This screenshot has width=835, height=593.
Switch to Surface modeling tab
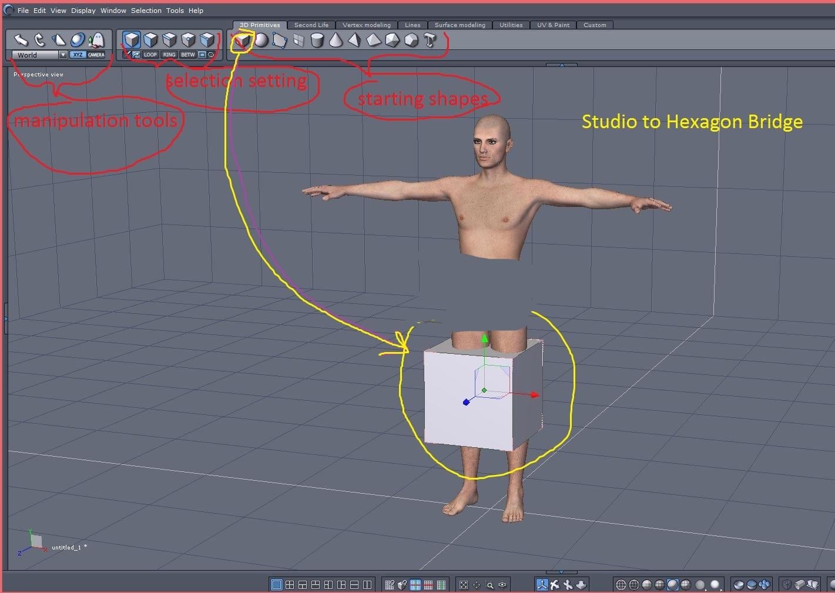[x=460, y=25]
